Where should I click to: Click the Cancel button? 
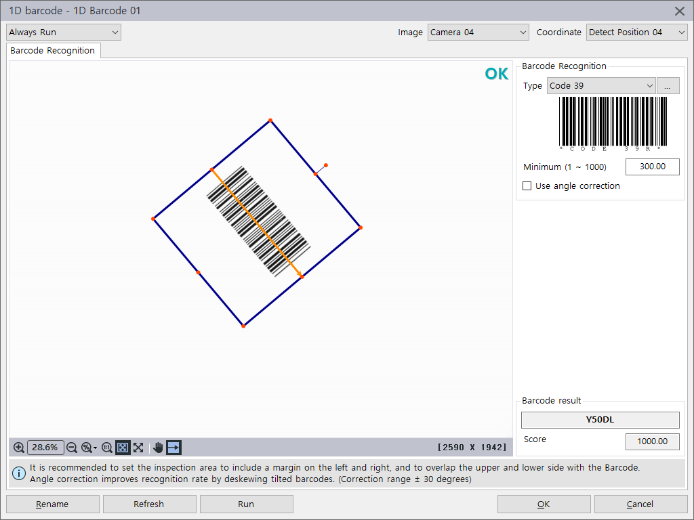[640, 504]
